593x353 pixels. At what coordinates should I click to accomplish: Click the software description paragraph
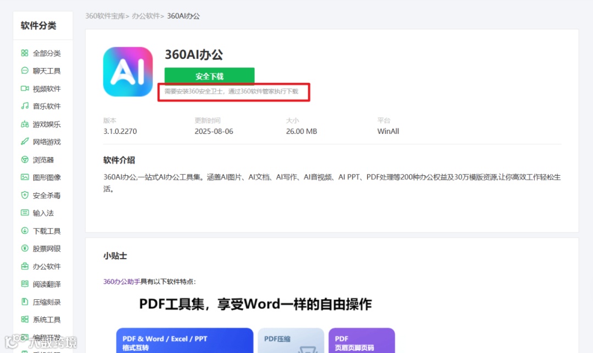coord(332,183)
